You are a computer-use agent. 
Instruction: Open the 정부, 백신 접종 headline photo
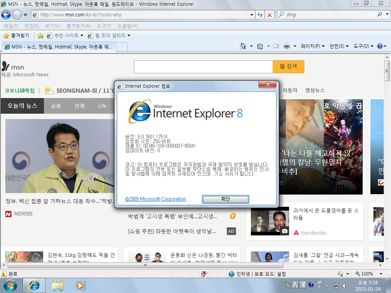(x=60, y=156)
